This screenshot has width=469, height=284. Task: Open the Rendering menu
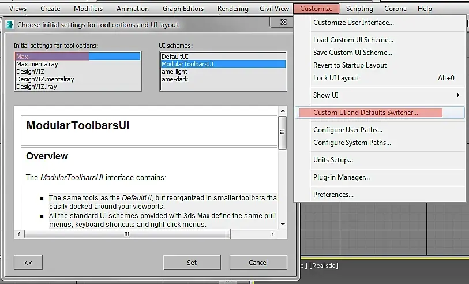pos(232,9)
